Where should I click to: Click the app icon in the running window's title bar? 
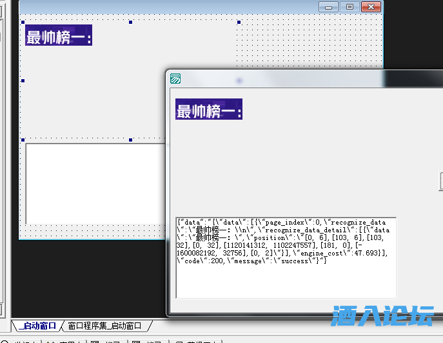175,79
